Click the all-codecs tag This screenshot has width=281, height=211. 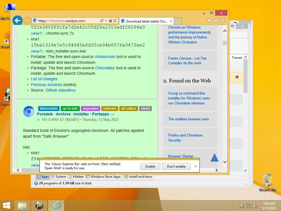[x=128, y=109]
